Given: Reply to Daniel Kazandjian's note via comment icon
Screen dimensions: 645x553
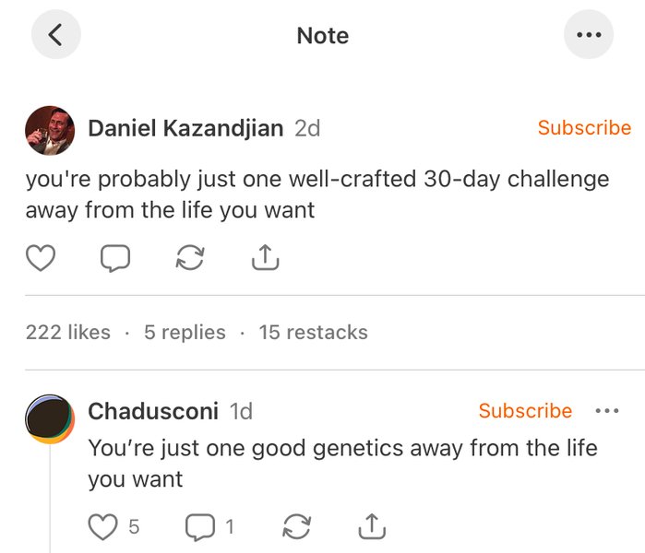Looking at the screenshot, I should 114,259.
